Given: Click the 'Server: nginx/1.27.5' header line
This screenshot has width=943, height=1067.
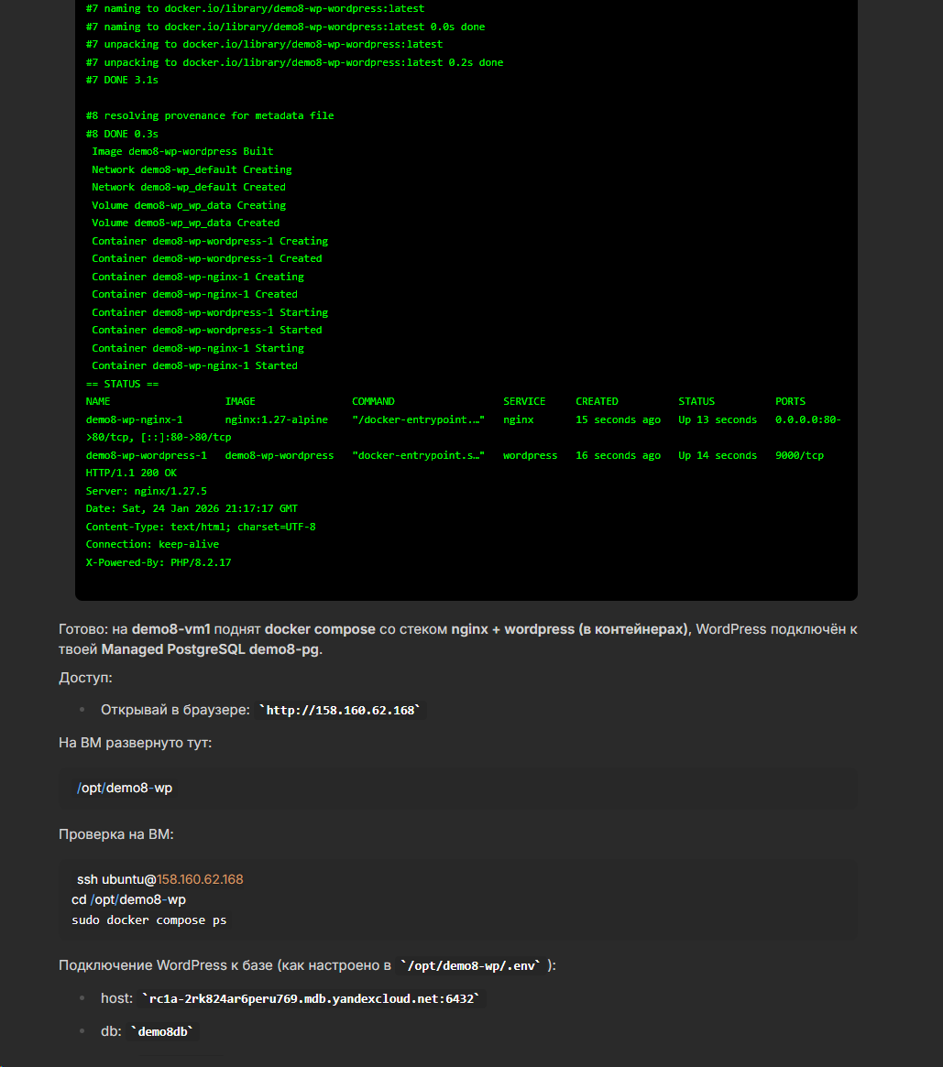Looking at the screenshot, I should tap(147, 491).
